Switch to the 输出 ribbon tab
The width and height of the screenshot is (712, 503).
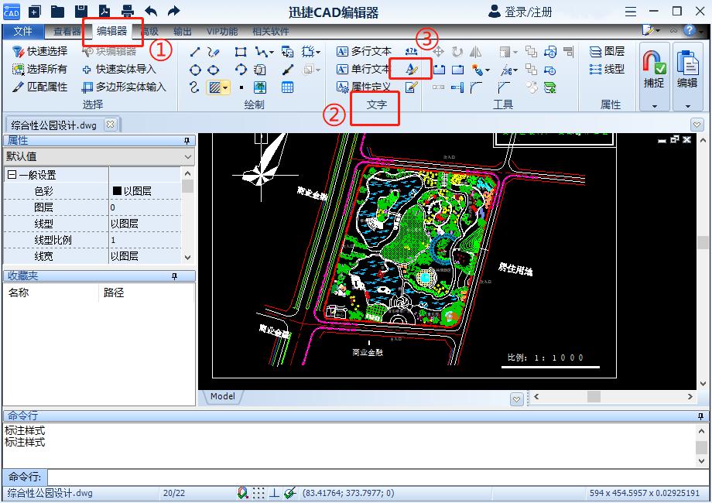pyautogui.click(x=183, y=32)
